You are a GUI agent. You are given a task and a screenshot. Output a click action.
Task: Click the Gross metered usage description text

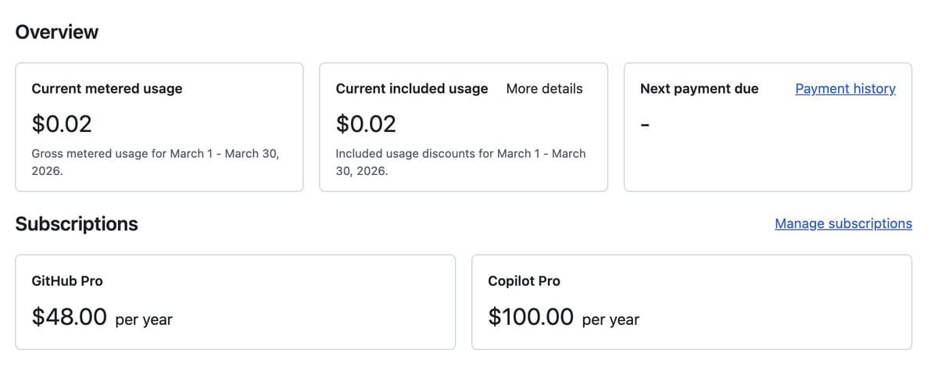click(x=155, y=162)
